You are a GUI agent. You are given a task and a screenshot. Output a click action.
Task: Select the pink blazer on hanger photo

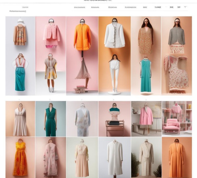pyautogui.click(x=51, y=33)
